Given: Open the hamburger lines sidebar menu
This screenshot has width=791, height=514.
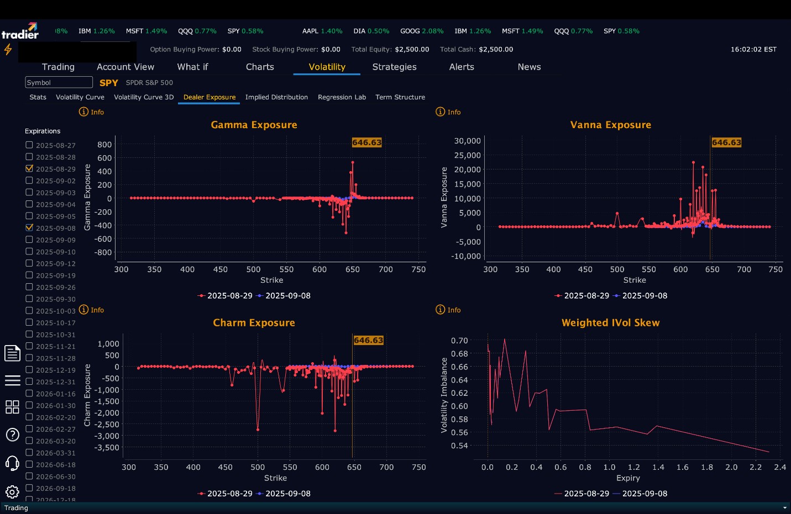Looking at the screenshot, I should tap(12, 380).
